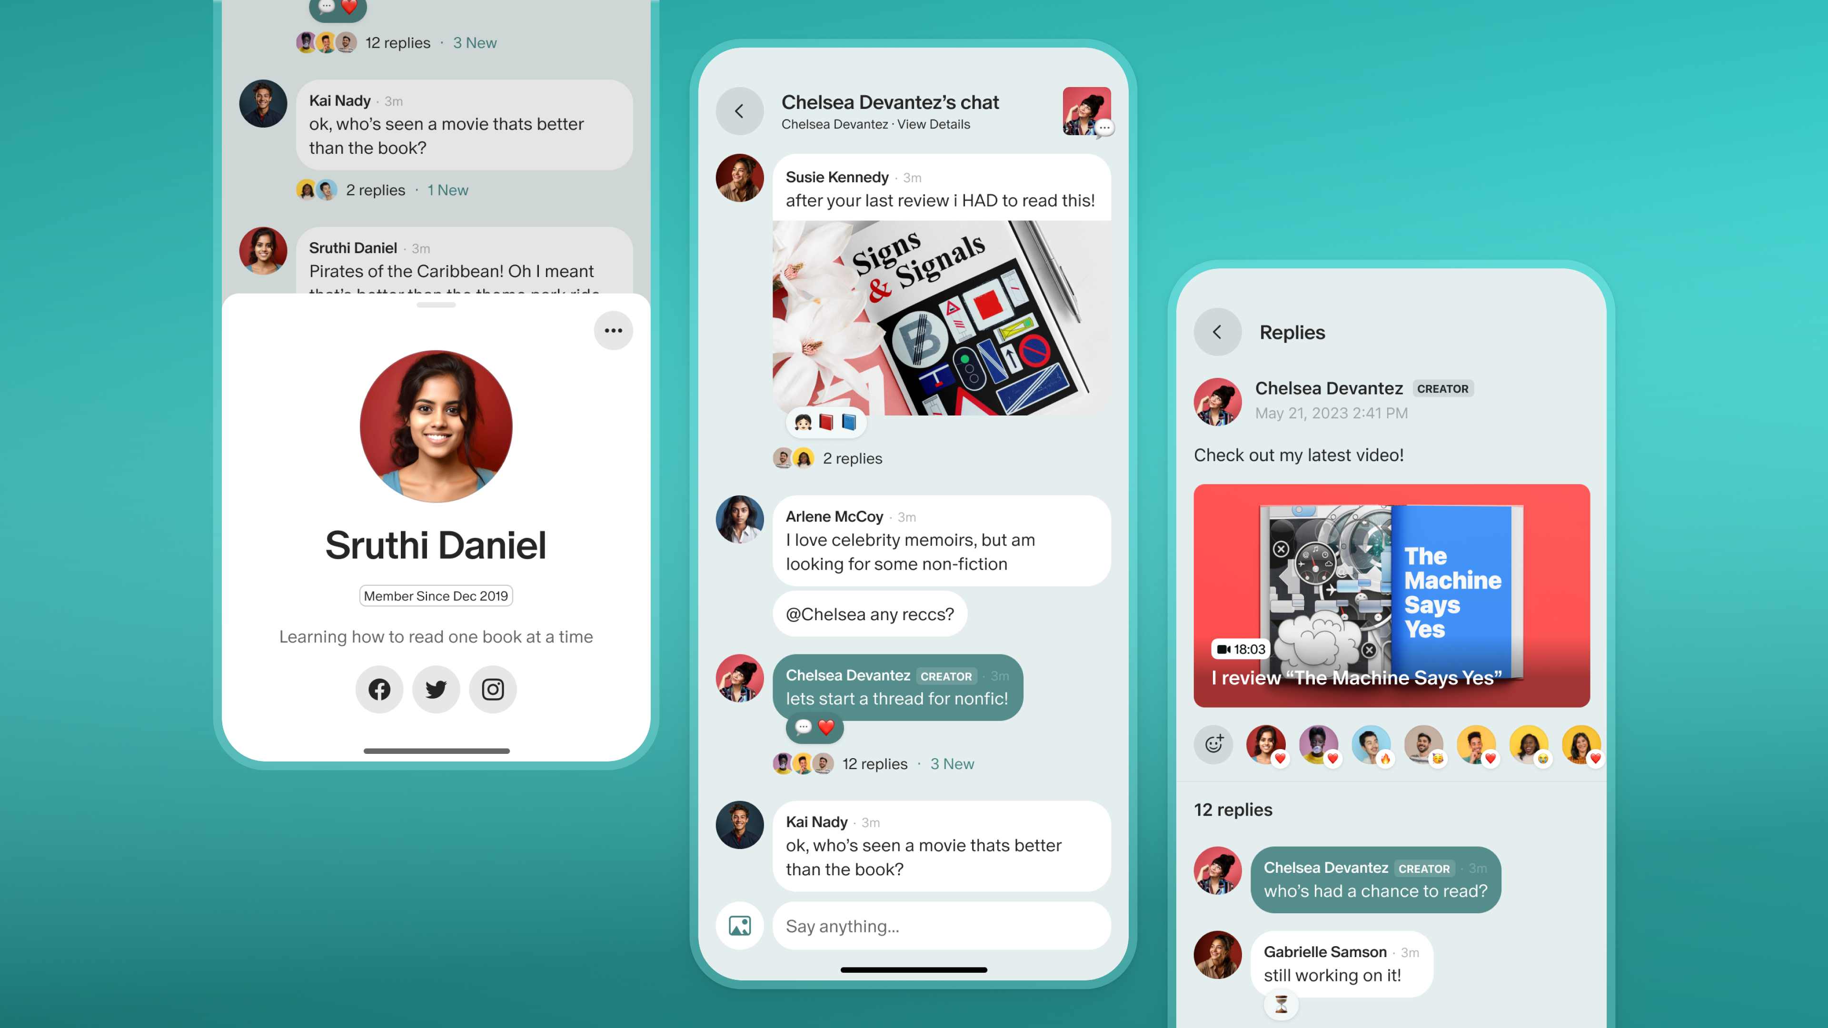Click 'Member Since Dec 2019' badge on profile
This screenshot has height=1028, width=1828.
pos(435,595)
